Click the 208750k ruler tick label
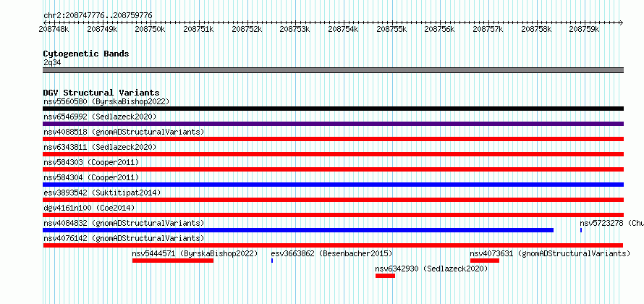 pos(151,29)
